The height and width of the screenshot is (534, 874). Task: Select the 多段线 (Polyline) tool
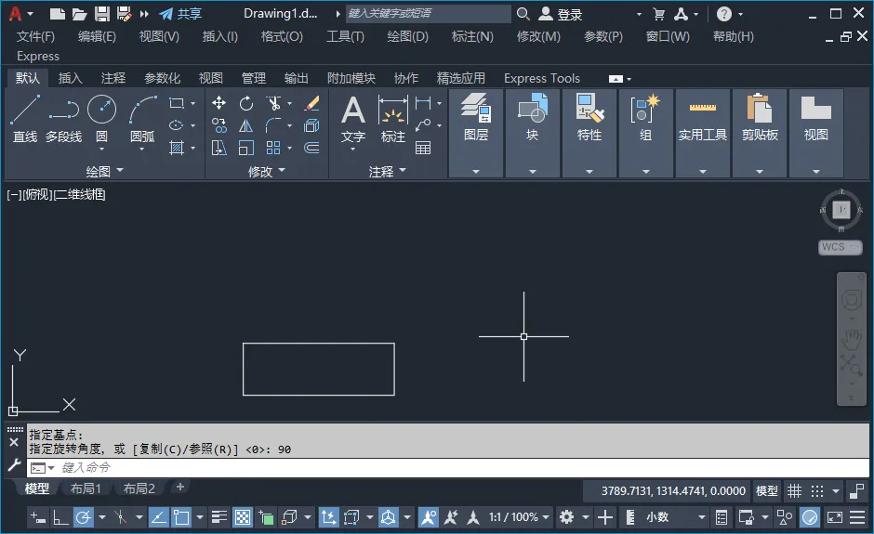pyautogui.click(x=63, y=119)
